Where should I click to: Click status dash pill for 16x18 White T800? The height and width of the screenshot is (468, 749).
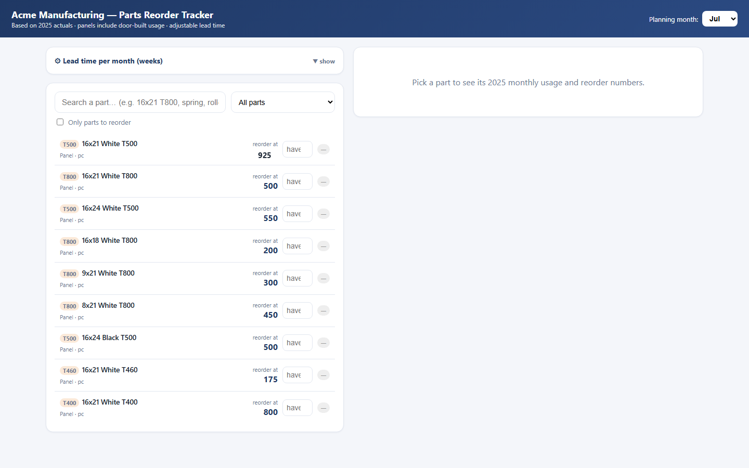[x=324, y=246]
